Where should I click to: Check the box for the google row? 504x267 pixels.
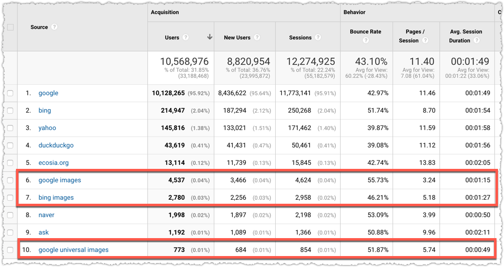click(10, 93)
